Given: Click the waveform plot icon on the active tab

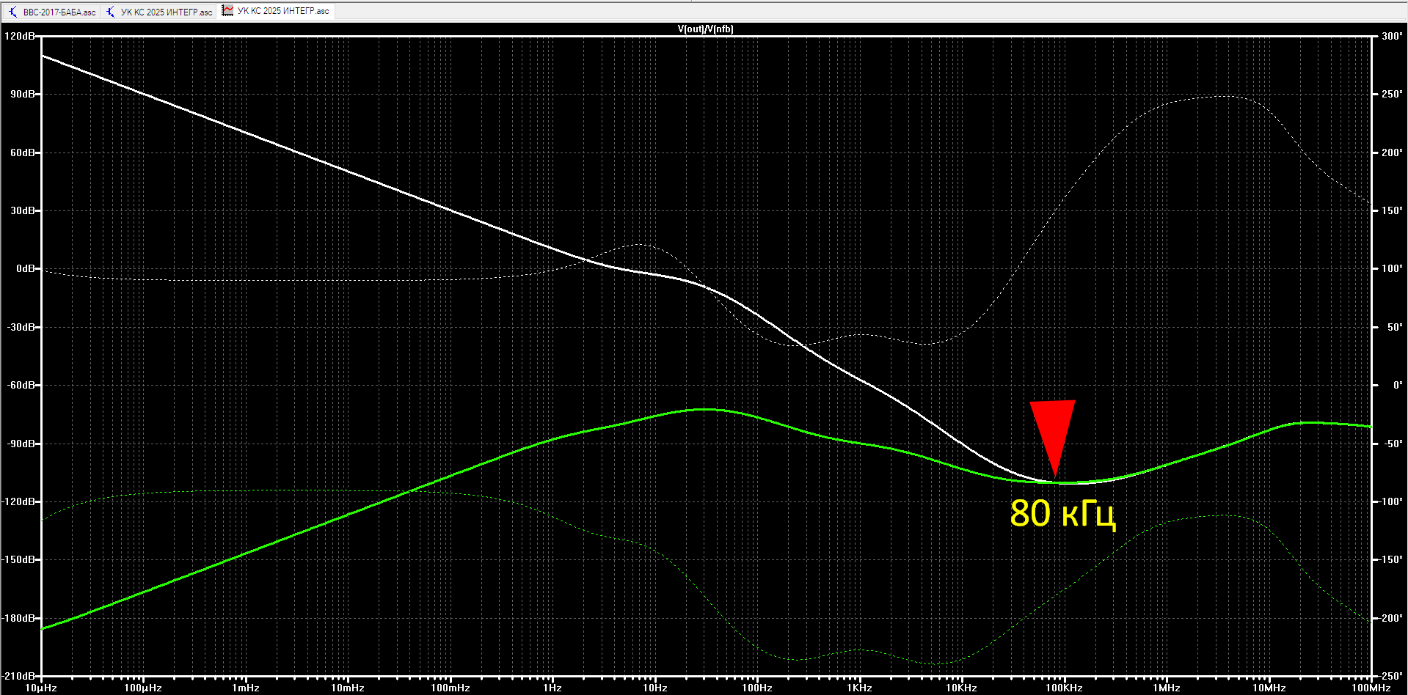Looking at the screenshot, I should click(227, 11).
